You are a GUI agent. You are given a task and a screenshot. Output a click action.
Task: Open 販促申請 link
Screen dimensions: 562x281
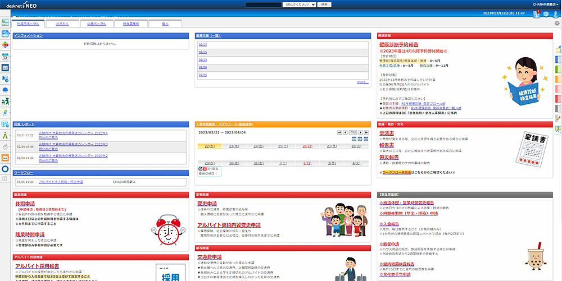[x=389, y=244]
